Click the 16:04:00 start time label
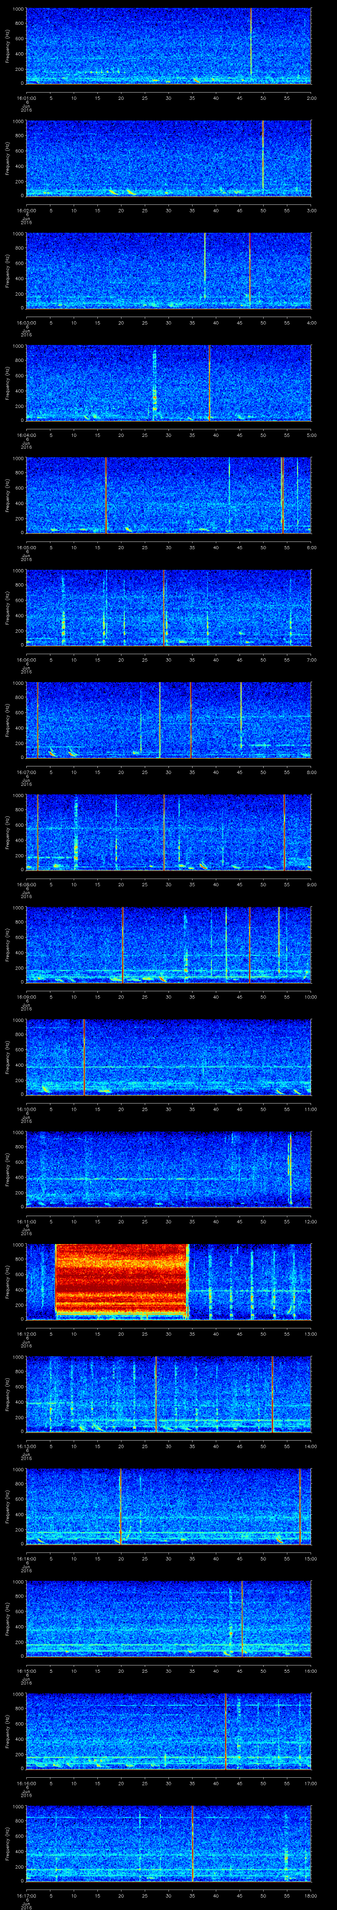This screenshot has width=337, height=1910. pyautogui.click(x=26, y=435)
